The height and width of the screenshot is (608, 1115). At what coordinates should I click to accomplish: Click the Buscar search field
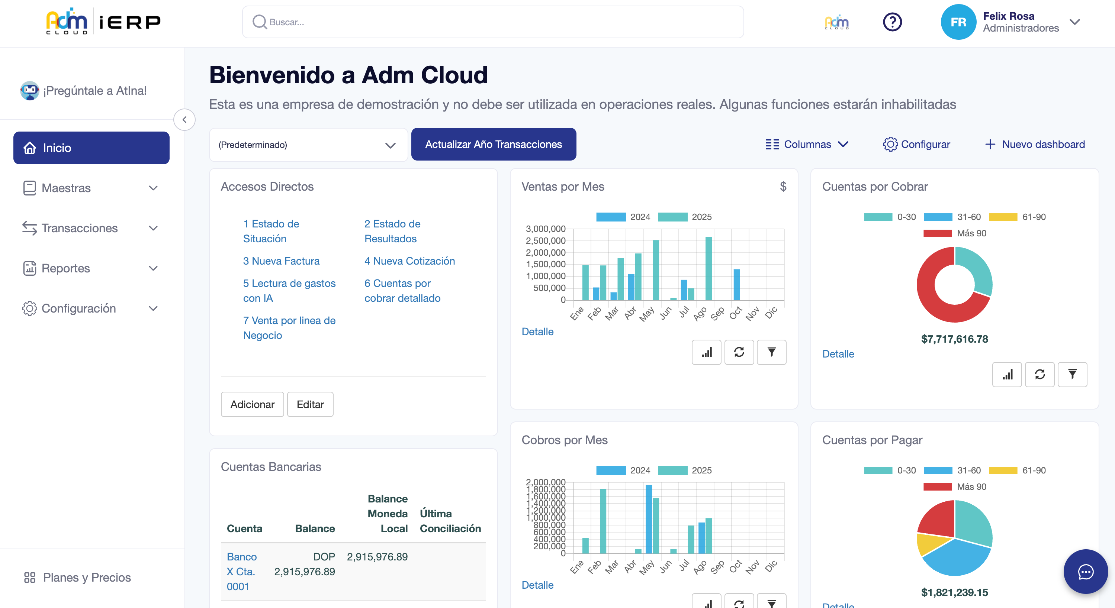(493, 22)
